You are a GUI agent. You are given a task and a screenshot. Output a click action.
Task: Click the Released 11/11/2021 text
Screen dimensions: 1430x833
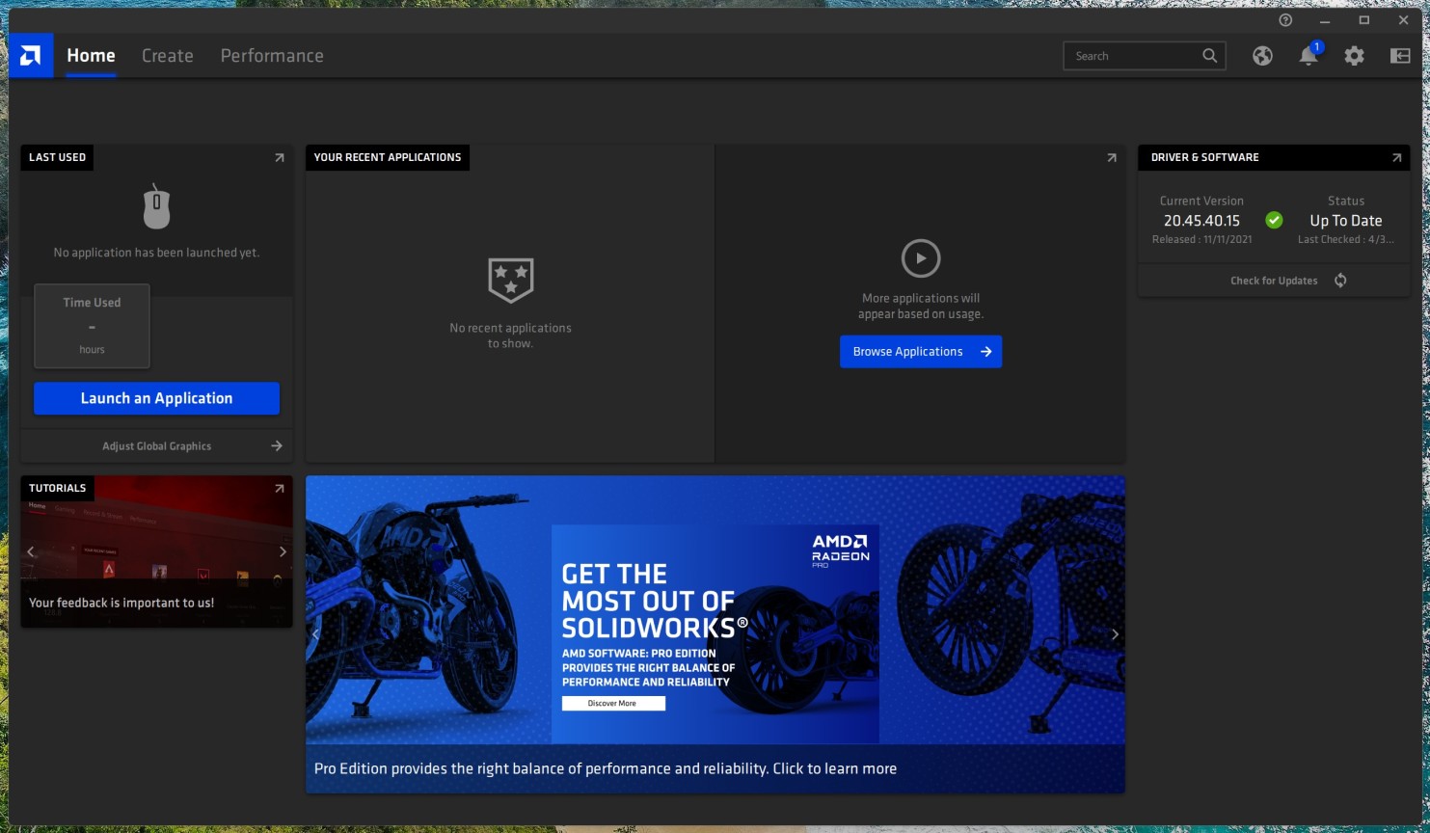coord(1201,239)
